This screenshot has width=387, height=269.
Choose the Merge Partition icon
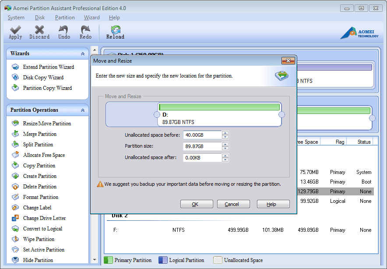tap(15, 134)
